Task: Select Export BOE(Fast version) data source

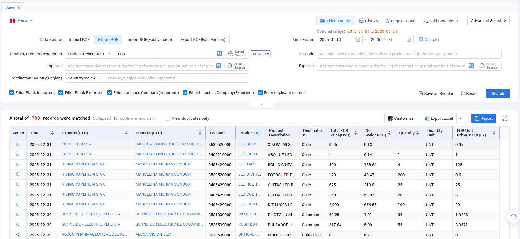Action: pos(203,40)
